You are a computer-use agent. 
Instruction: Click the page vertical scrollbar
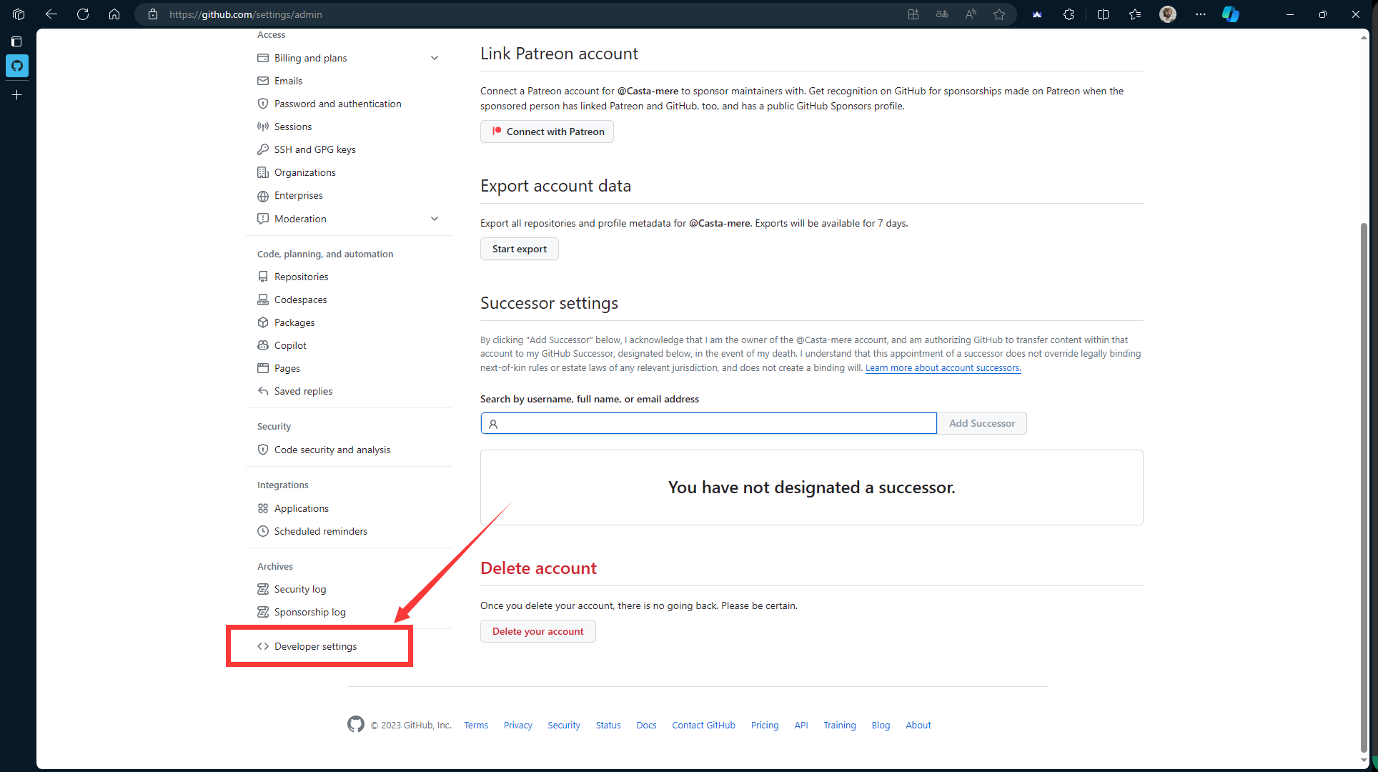pyautogui.click(x=1364, y=488)
